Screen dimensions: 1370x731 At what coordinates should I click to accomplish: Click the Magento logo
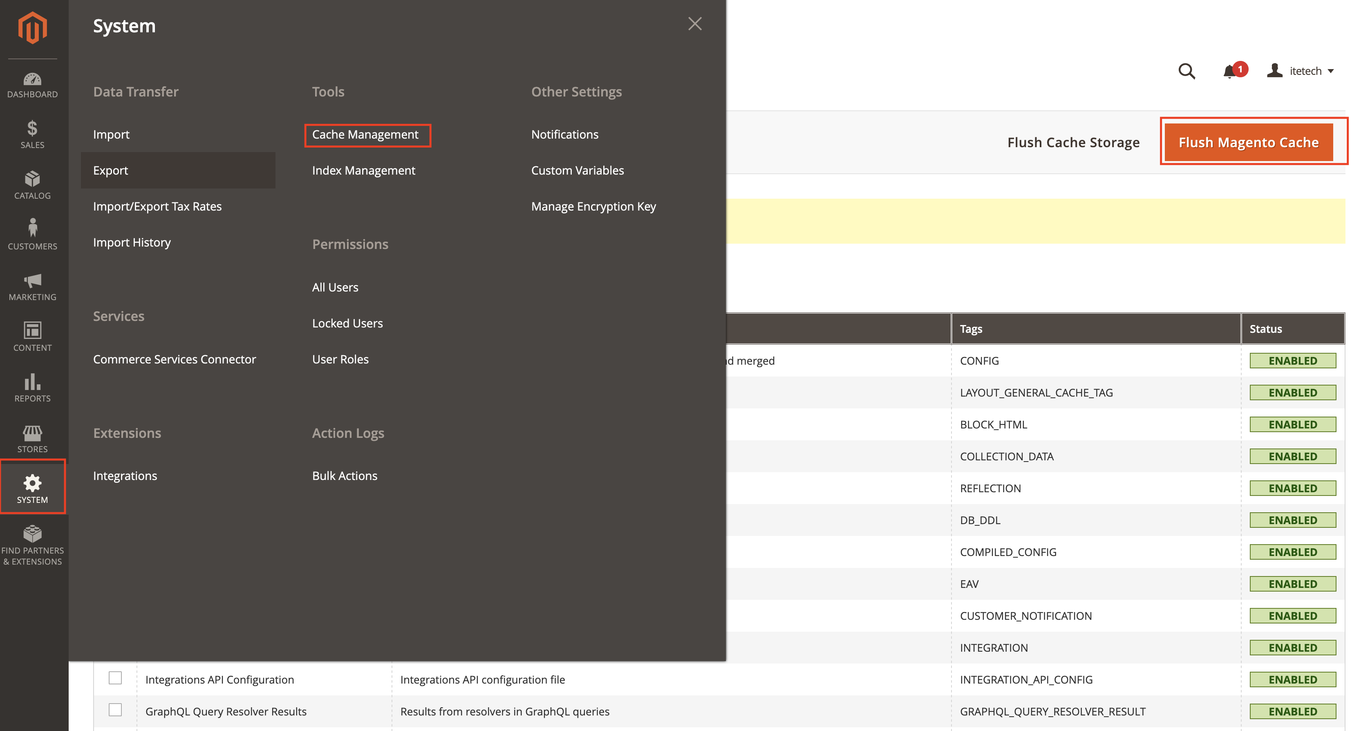point(32,28)
